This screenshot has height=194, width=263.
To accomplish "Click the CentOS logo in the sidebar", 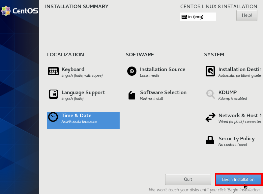I will 19,11.
